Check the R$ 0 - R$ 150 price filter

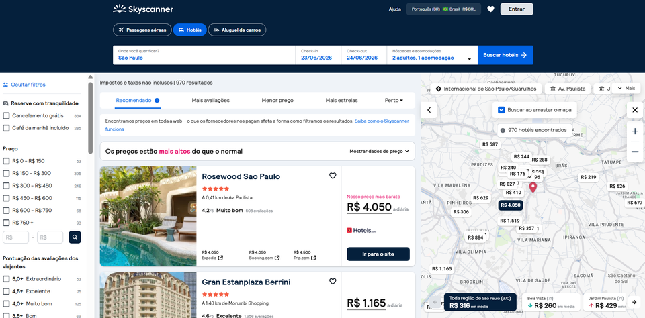(6, 161)
